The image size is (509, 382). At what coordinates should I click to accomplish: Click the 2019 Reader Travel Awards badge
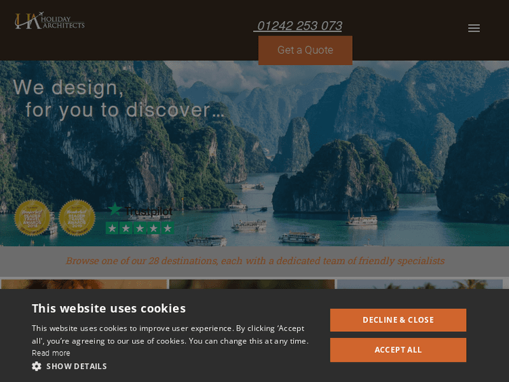(x=77, y=218)
